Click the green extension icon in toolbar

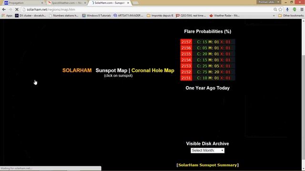(x=295, y=9)
